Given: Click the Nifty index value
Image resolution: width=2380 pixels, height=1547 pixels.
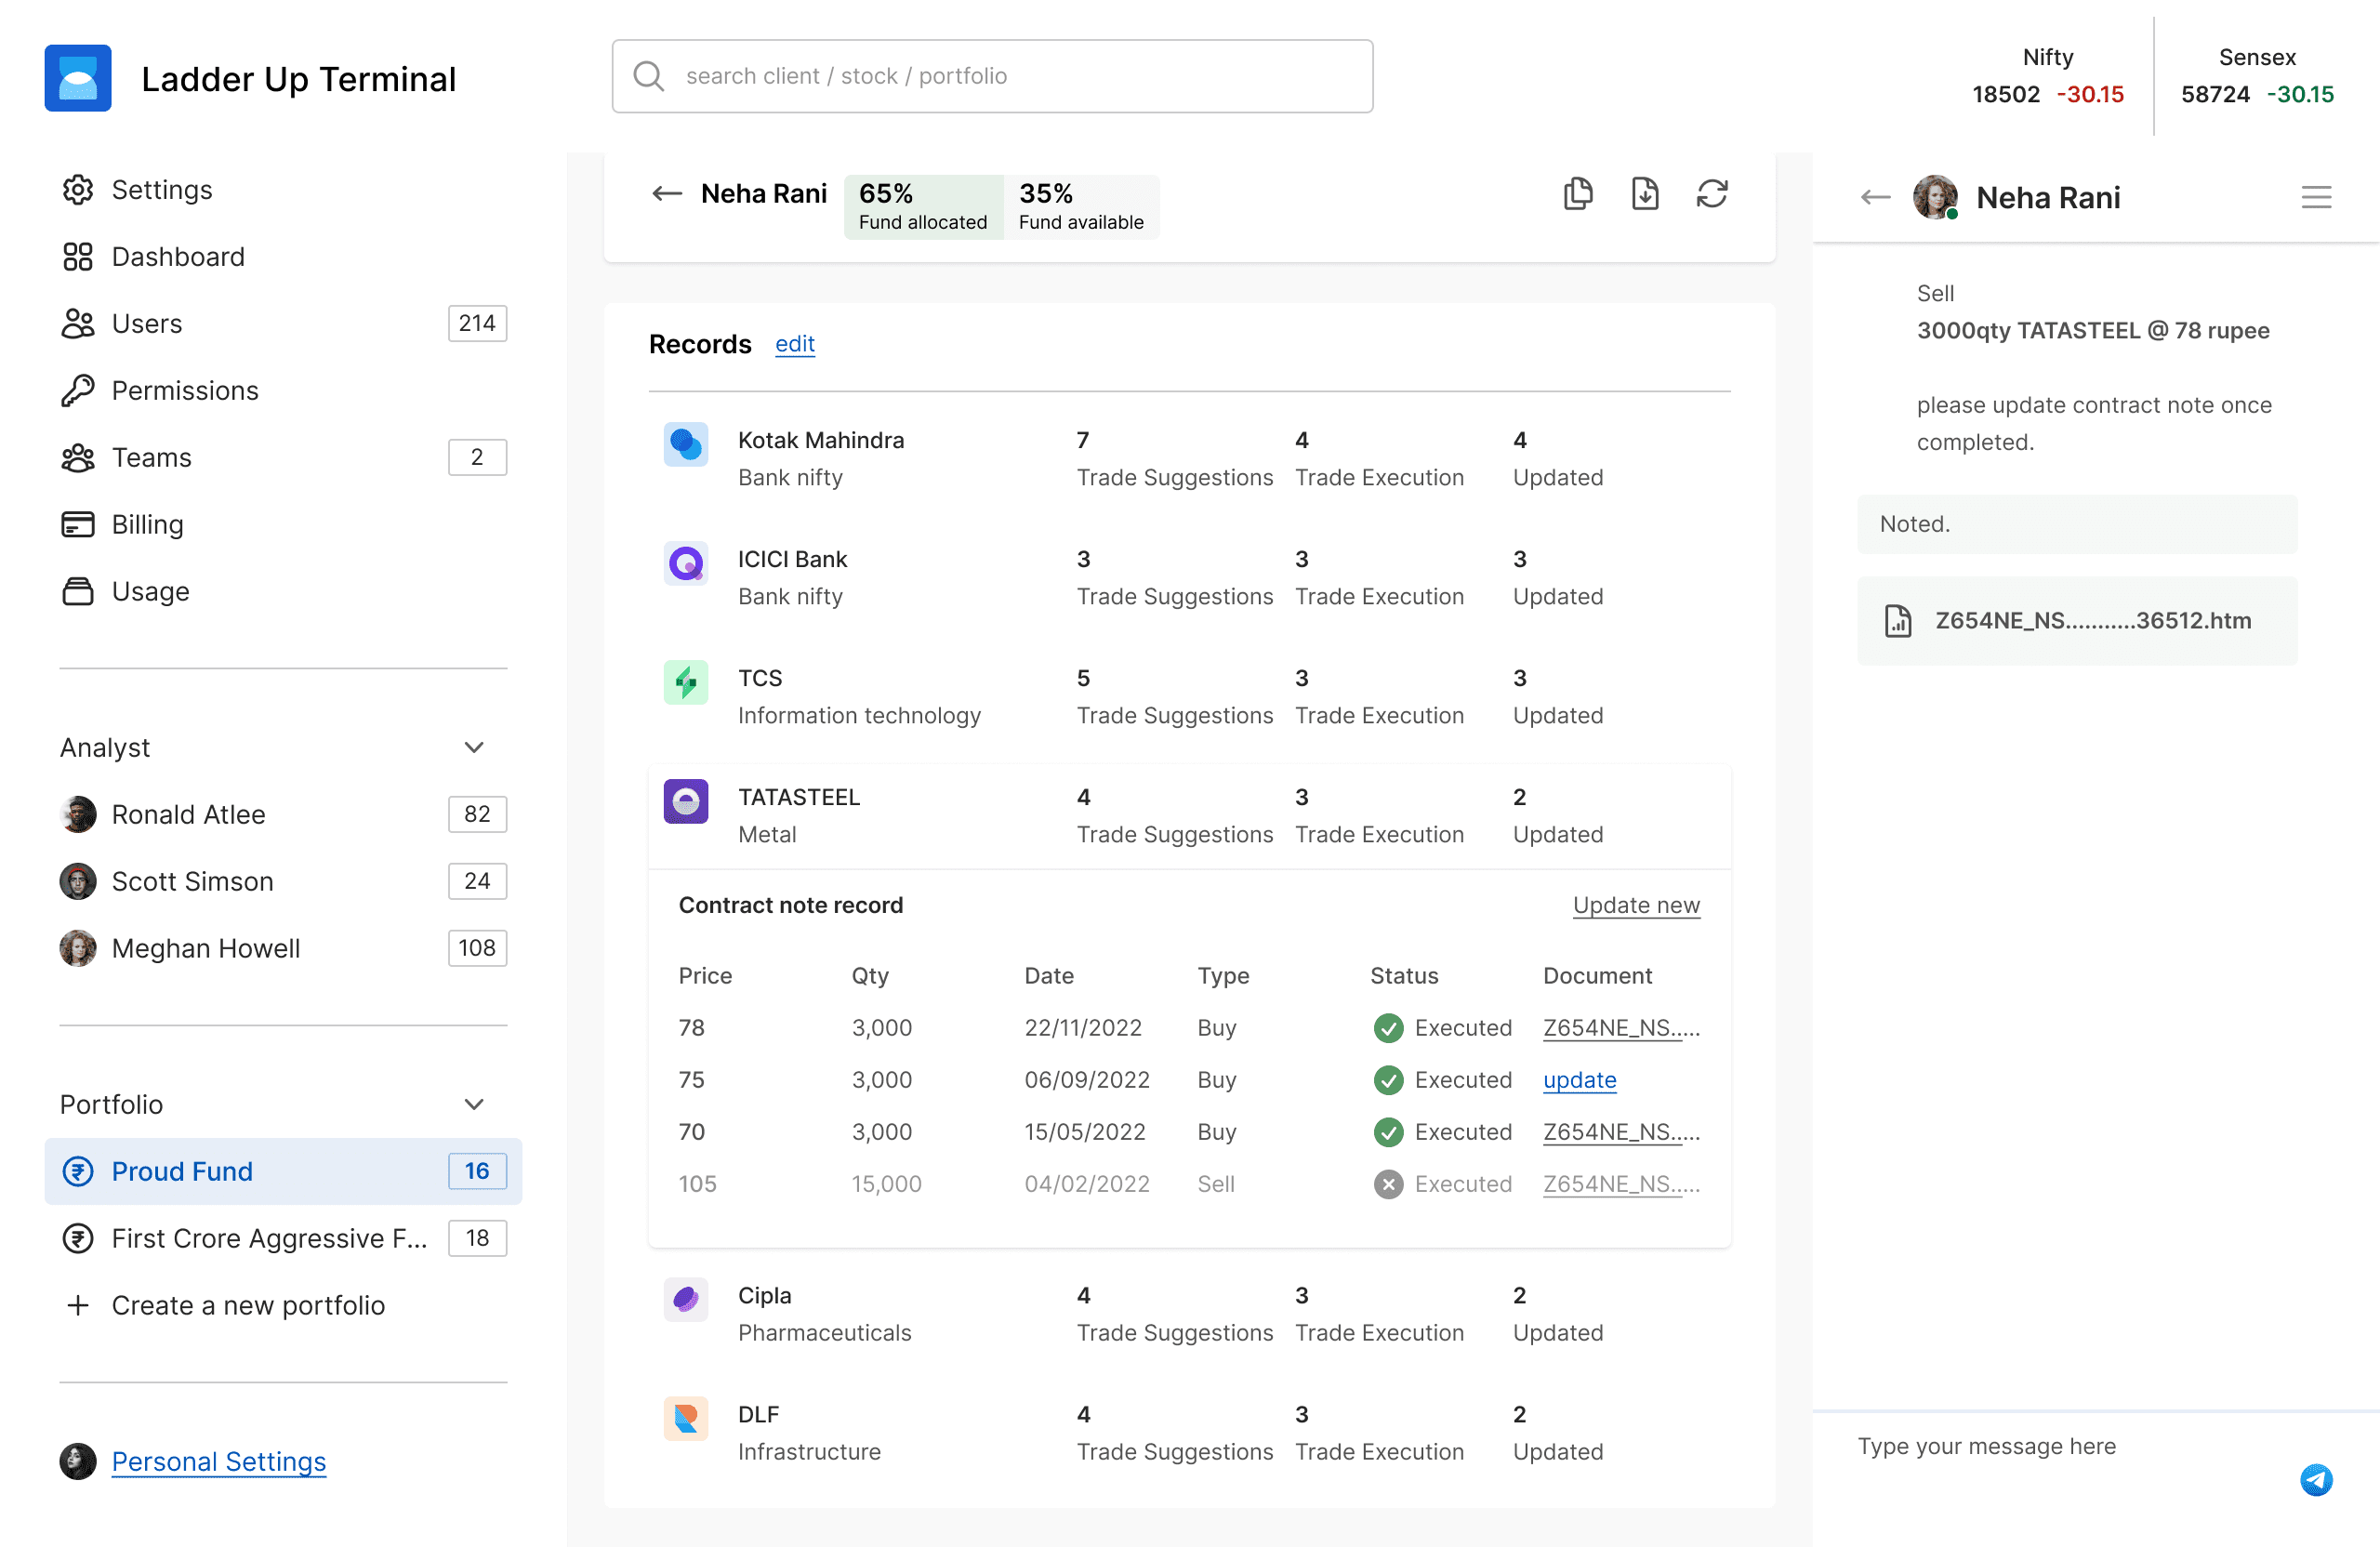Looking at the screenshot, I should pos(2005,95).
